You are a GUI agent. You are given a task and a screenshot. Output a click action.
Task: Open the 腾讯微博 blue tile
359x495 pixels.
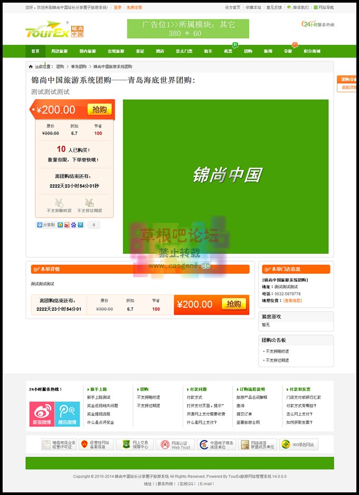pyautogui.click(x=67, y=414)
